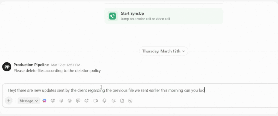Click the chat bubble comment icon in composer
The image size is (278, 116).
click(78, 101)
